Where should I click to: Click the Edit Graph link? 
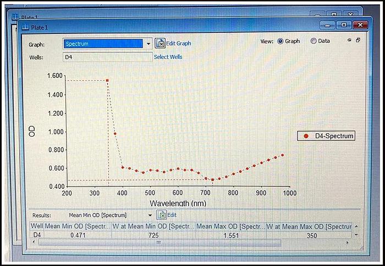point(179,43)
